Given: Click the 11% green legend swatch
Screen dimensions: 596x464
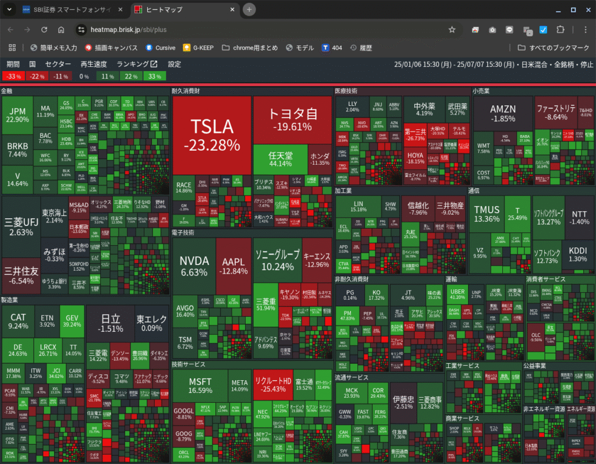Looking at the screenshot, I should tap(108, 76).
